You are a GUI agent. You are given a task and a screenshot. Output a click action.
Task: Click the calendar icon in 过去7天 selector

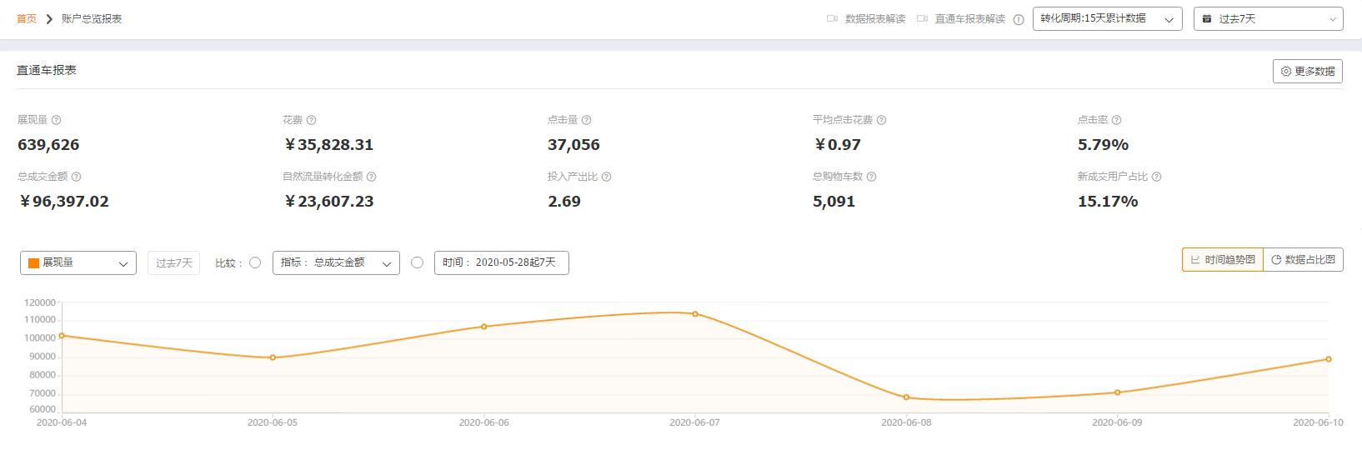click(x=1206, y=18)
